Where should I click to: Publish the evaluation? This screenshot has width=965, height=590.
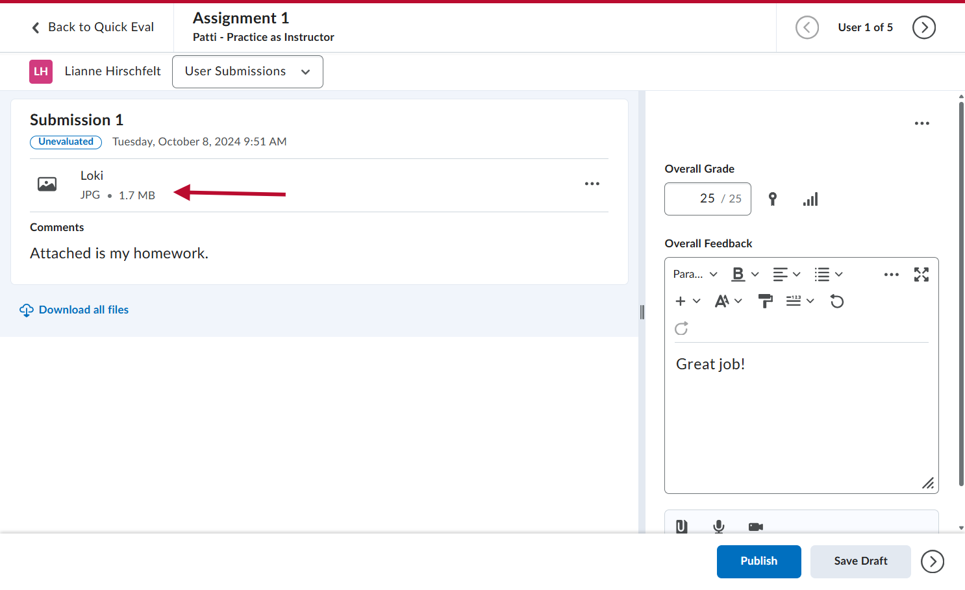coord(759,561)
